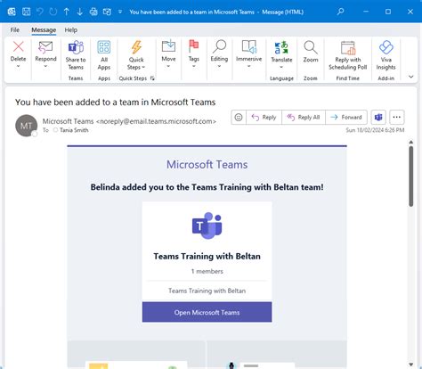Open the more actions ellipsis menu
This screenshot has width=422, height=369.
(x=397, y=117)
